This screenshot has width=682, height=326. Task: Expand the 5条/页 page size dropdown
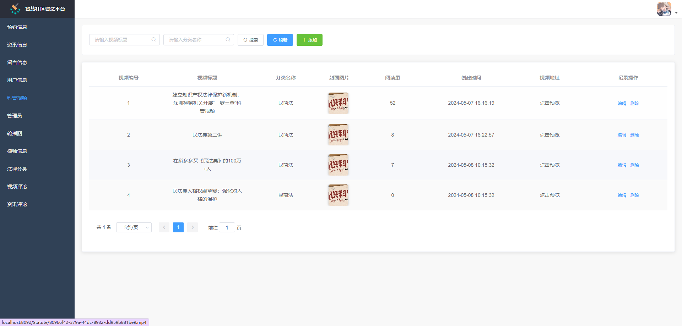point(134,227)
